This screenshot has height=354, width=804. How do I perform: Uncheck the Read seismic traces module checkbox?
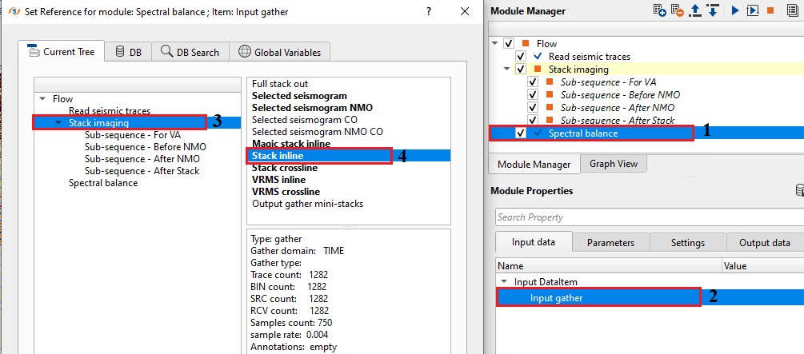(521, 57)
